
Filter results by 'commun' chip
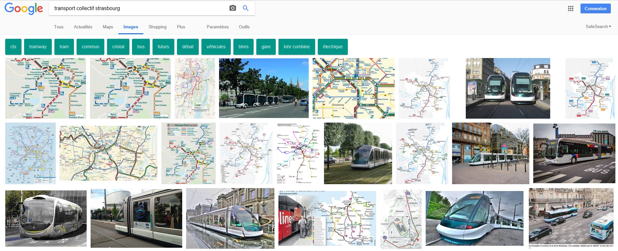(x=90, y=47)
